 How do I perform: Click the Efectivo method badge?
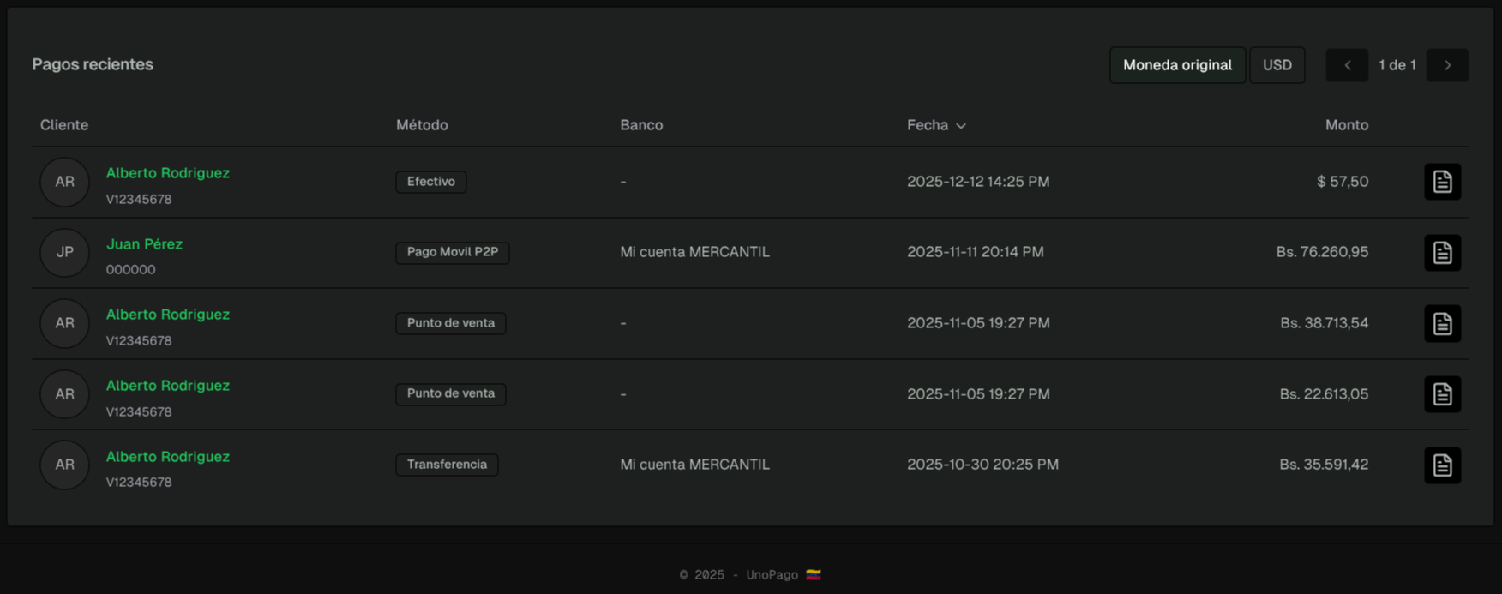coord(430,182)
